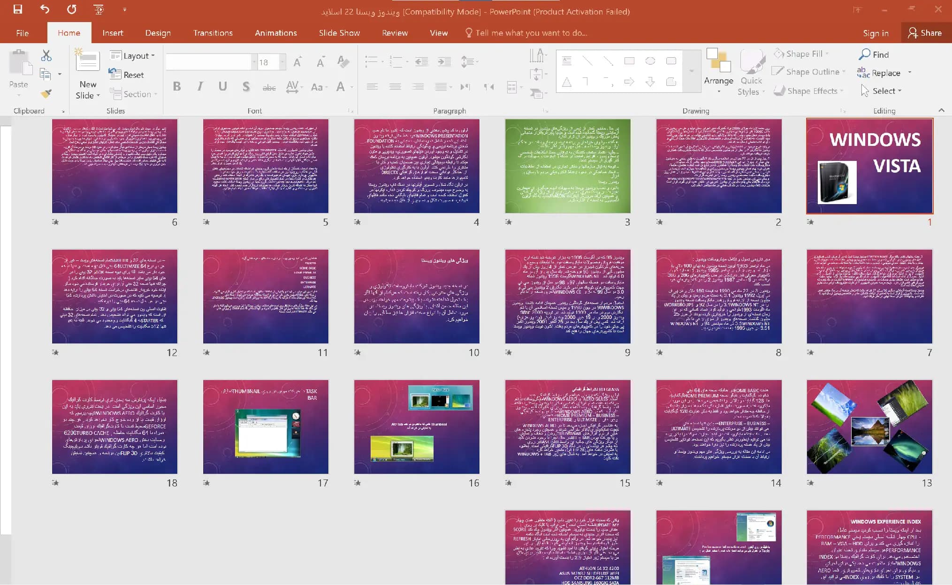Screen dimensions: 952x585
Task: Pick the oval shape in shapes gallery
Action: [x=650, y=61]
